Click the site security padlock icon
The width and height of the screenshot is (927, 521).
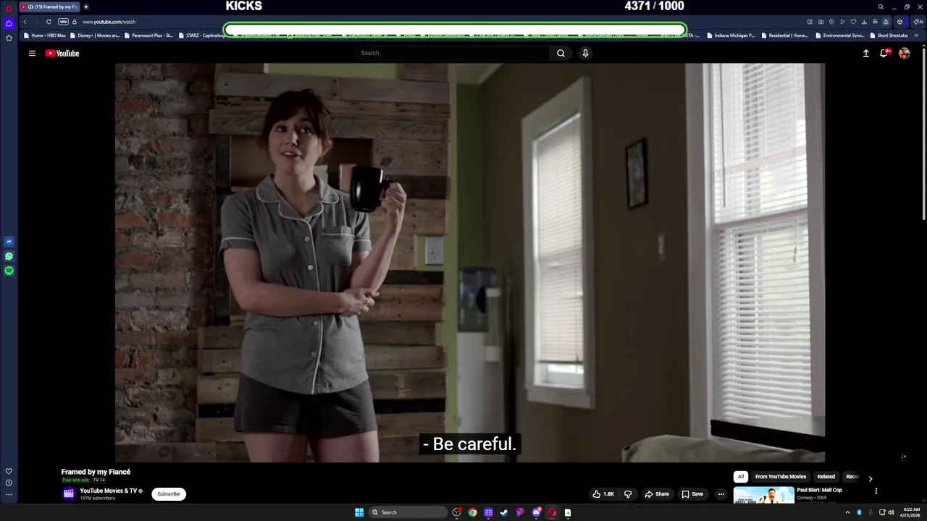pyautogui.click(x=74, y=22)
